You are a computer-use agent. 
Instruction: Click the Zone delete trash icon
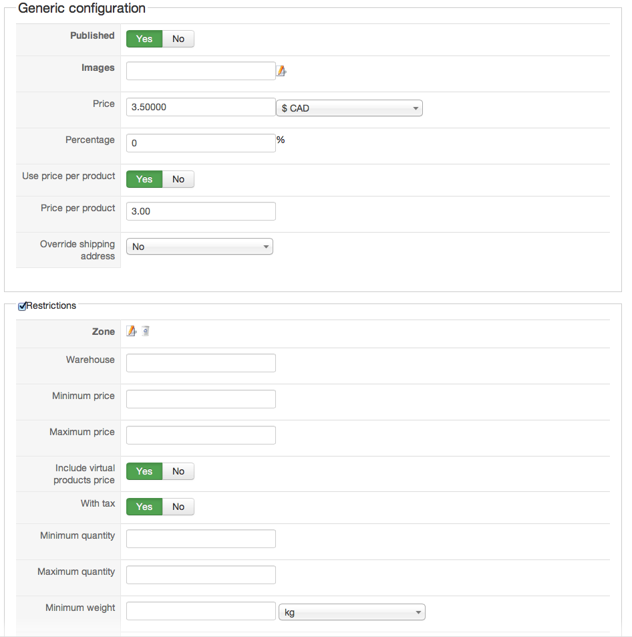point(146,331)
